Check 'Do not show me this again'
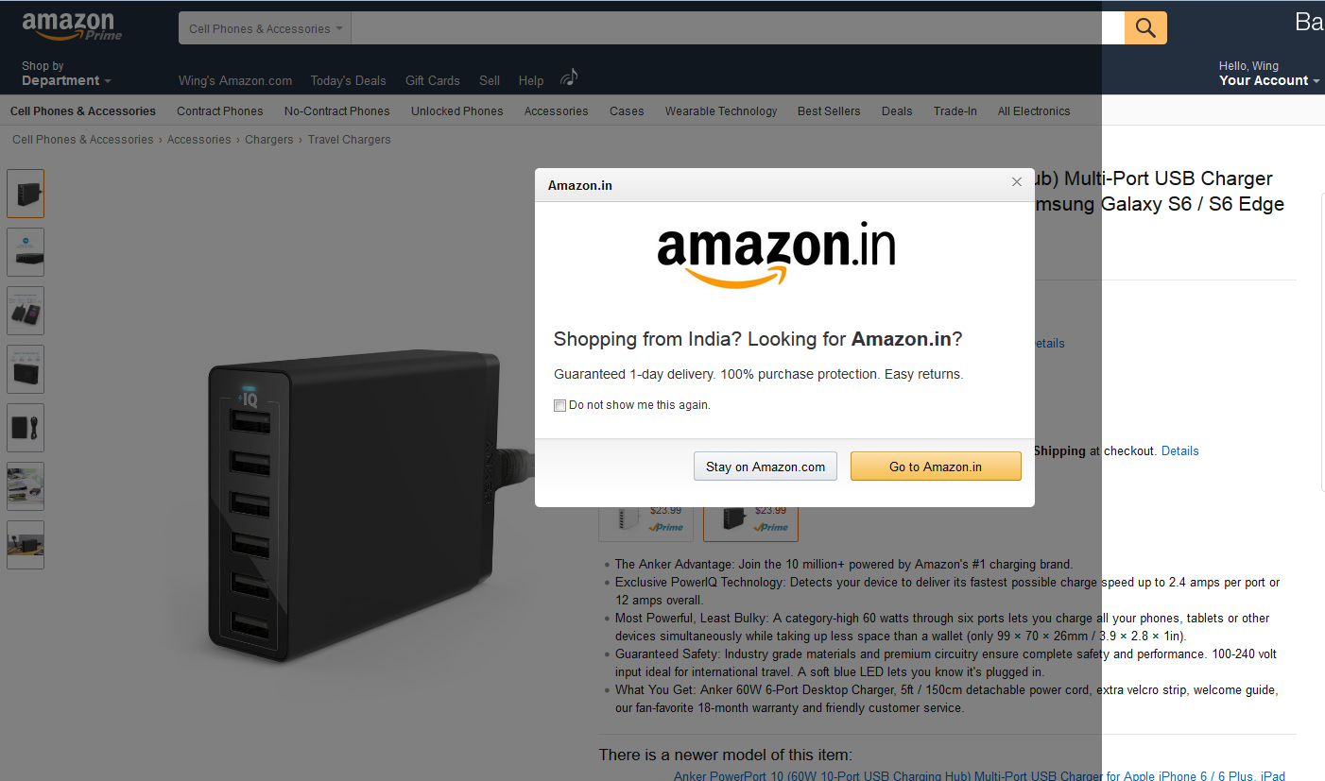Viewport: 1325px width, 781px height. (559, 405)
